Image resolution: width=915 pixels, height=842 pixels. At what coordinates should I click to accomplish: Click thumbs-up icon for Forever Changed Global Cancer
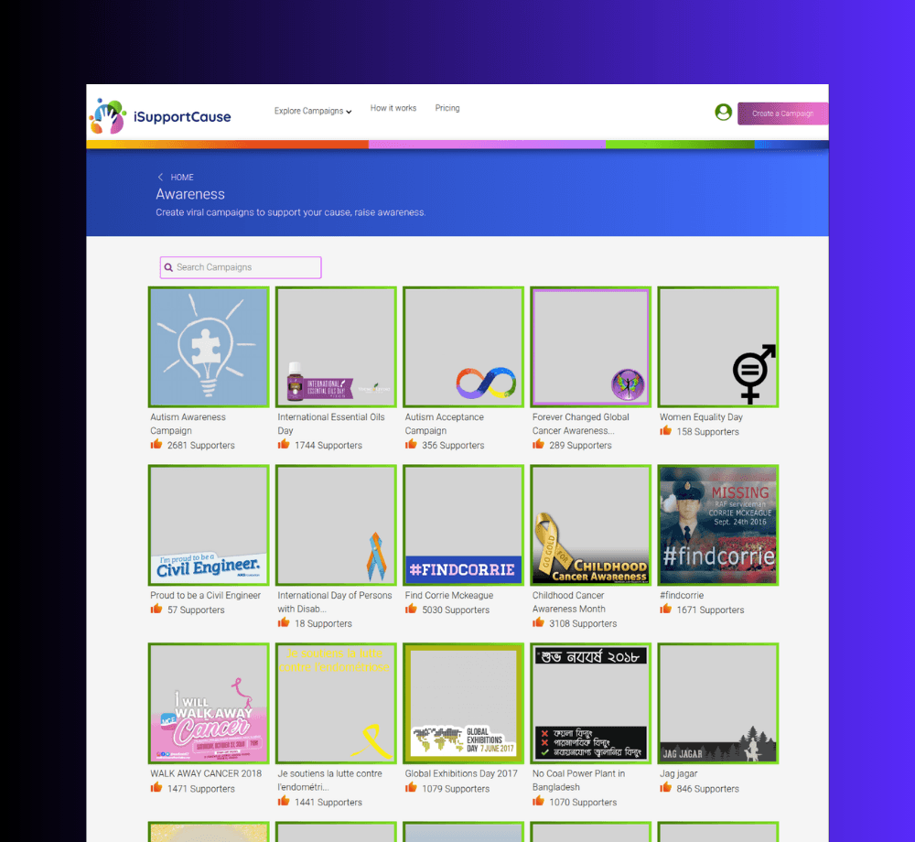click(x=538, y=445)
